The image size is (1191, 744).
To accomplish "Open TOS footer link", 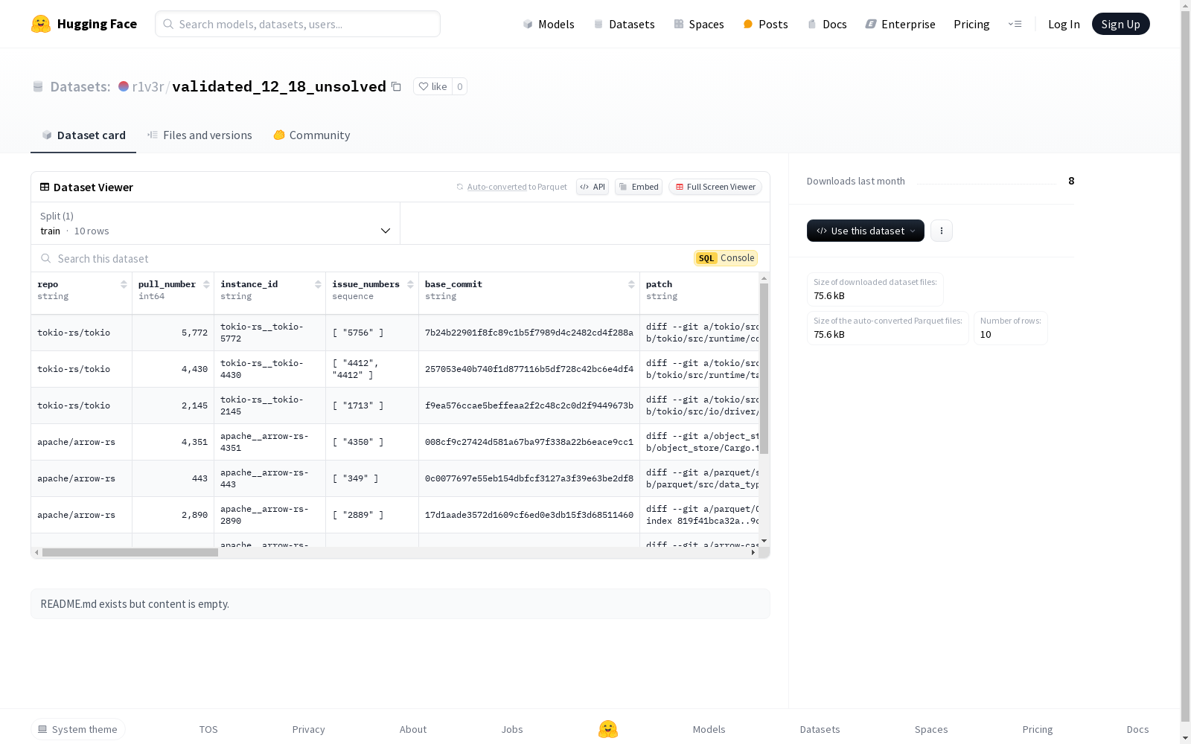I will pyautogui.click(x=208, y=729).
